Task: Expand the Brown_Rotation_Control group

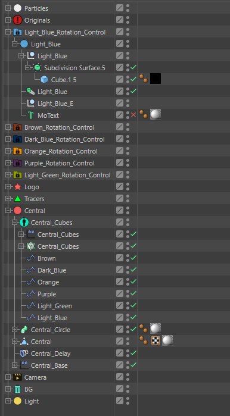Action: click(x=8, y=127)
